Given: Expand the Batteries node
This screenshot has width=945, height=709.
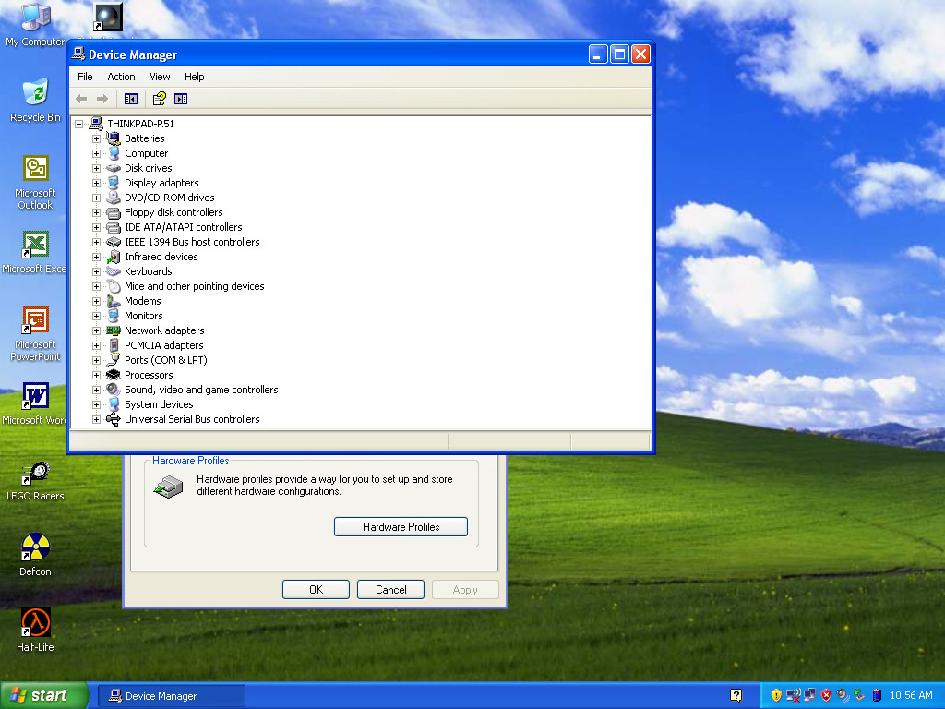Looking at the screenshot, I should click(96, 138).
